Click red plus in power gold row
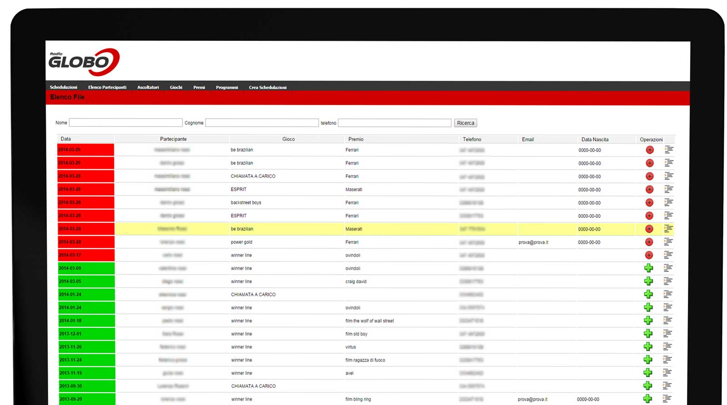Viewport: 727px width, 405px height. pos(649,242)
